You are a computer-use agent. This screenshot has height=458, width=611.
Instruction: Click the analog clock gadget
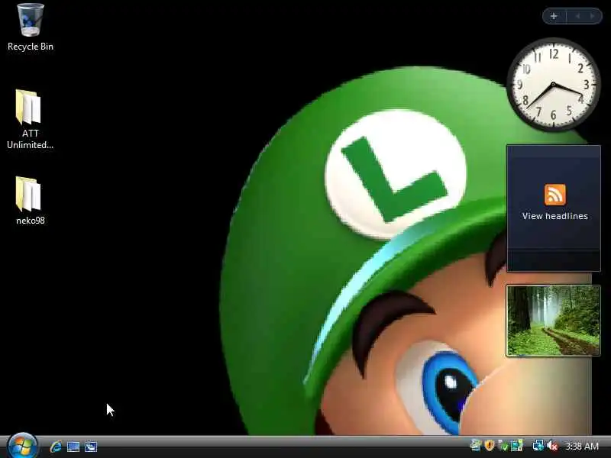point(553,85)
